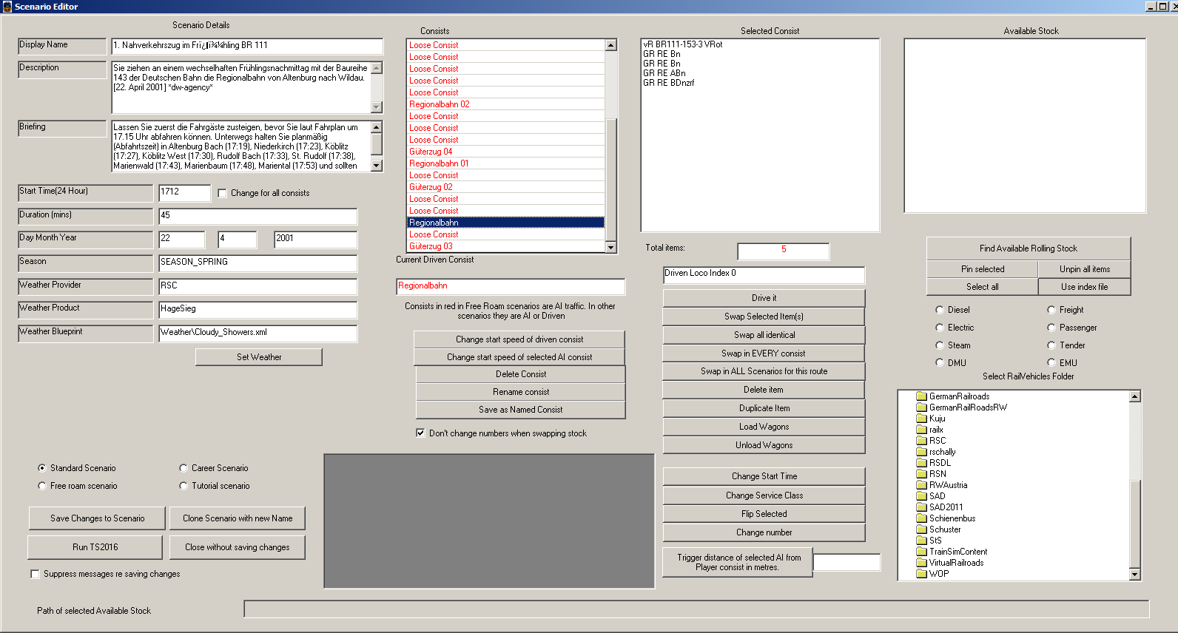Open the RWAustria folder icon
1178x633 pixels.
pos(921,485)
